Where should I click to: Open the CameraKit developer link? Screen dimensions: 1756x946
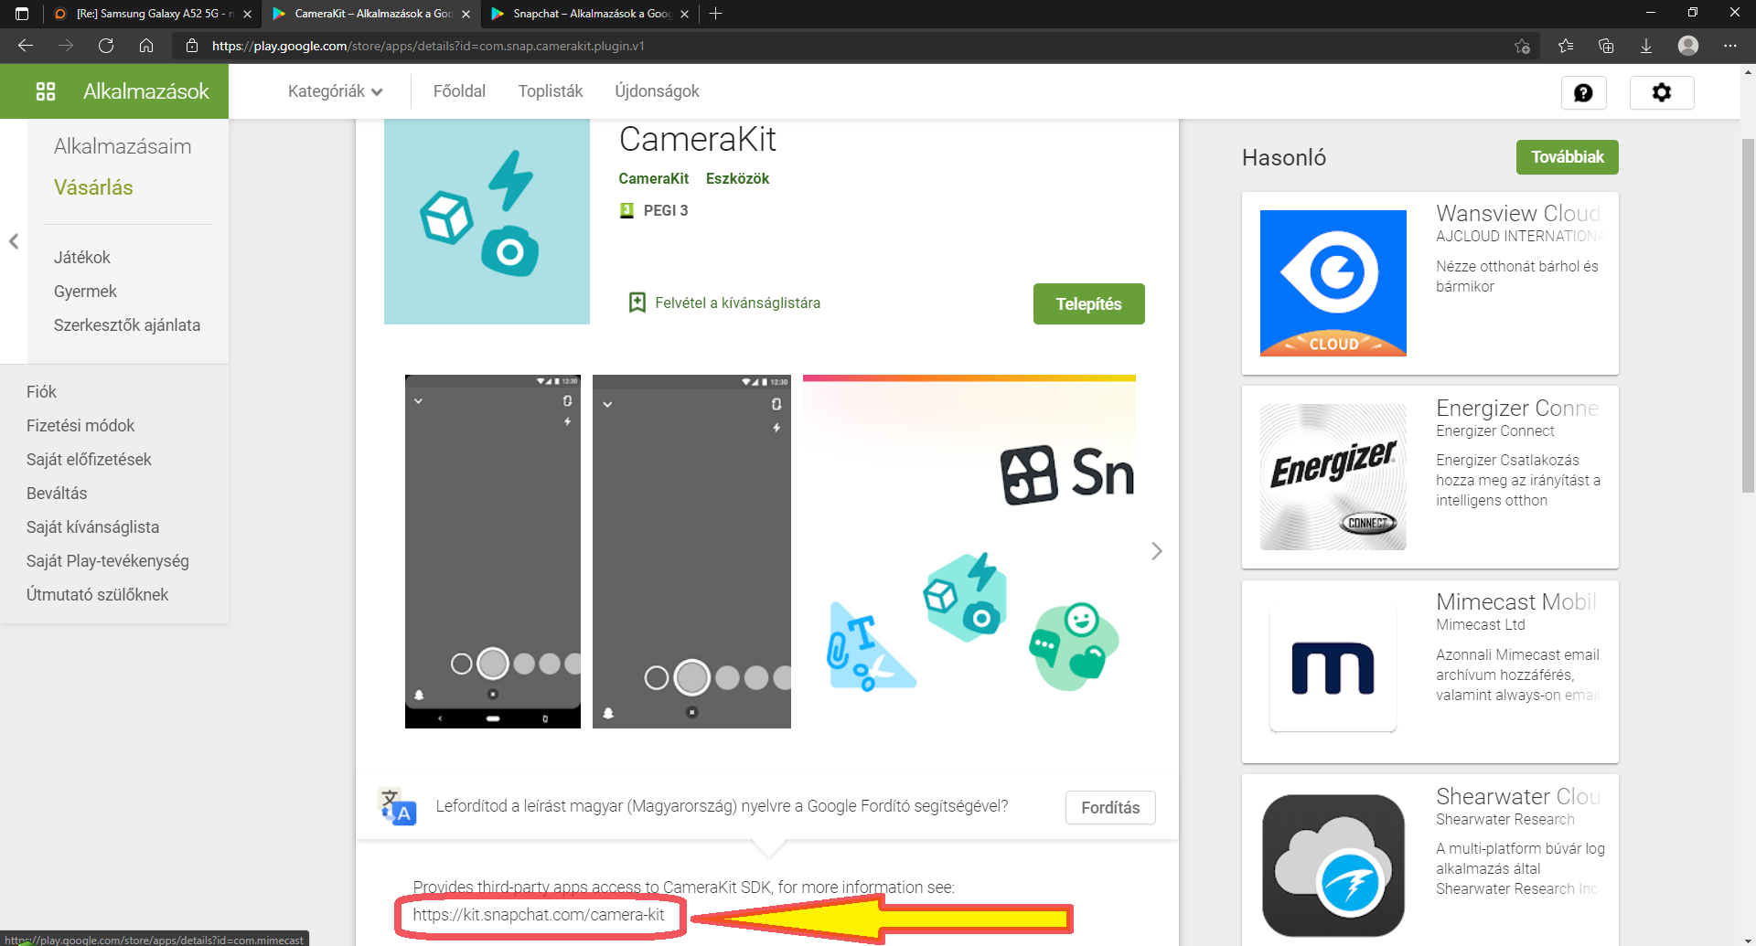pyautogui.click(x=653, y=178)
